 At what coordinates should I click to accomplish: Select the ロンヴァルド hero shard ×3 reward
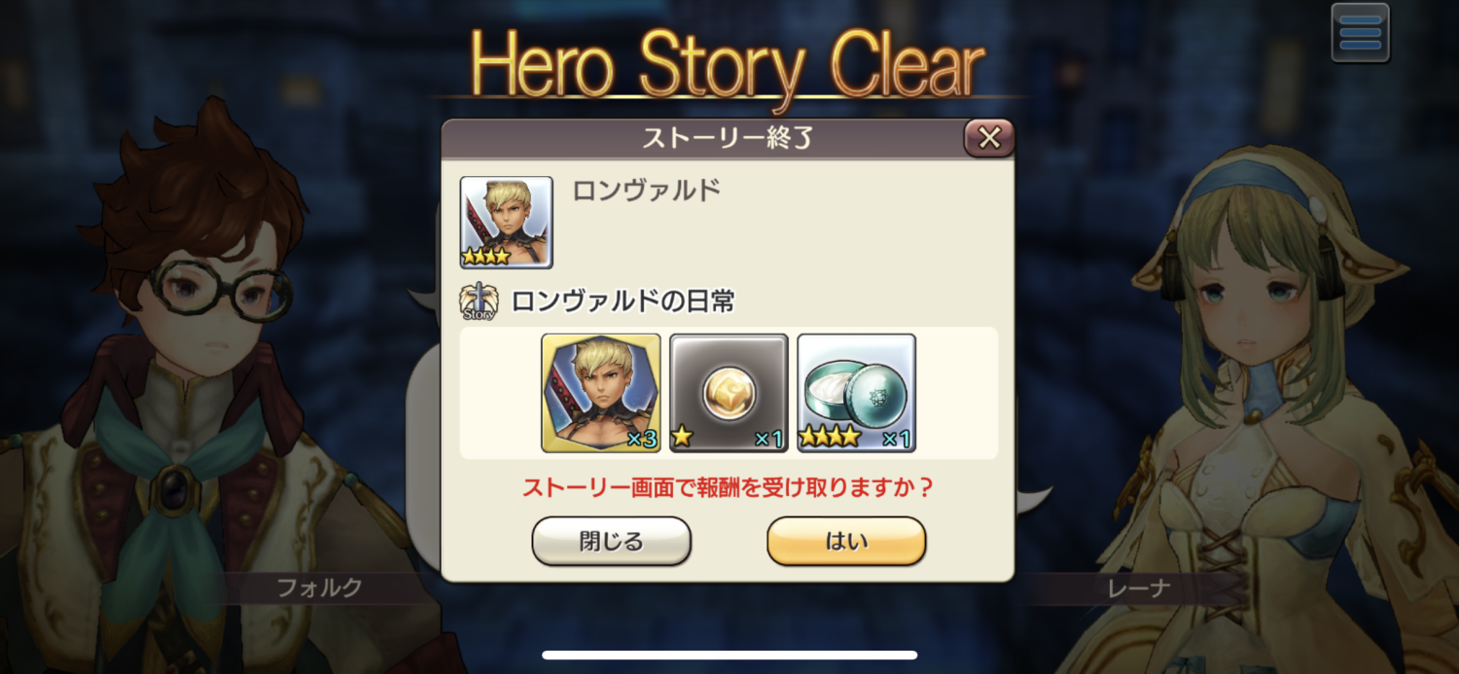601,393
